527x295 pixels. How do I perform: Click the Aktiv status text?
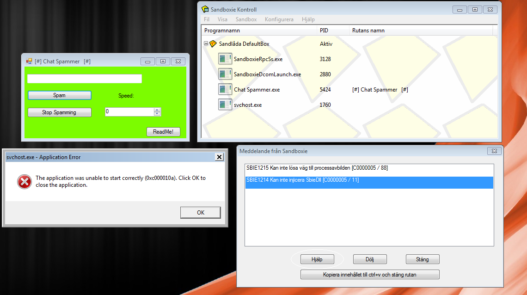(326, 43)
